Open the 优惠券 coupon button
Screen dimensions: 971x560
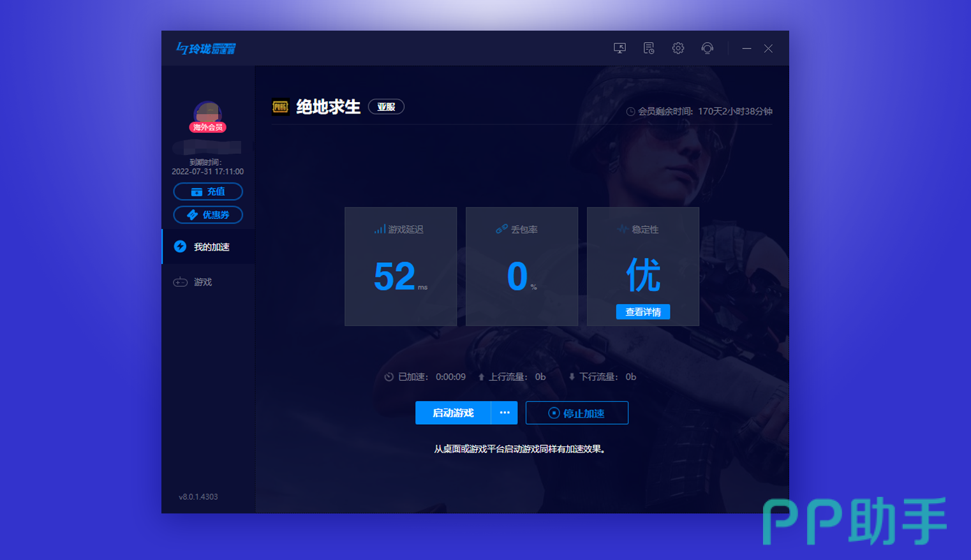point(208,215)
